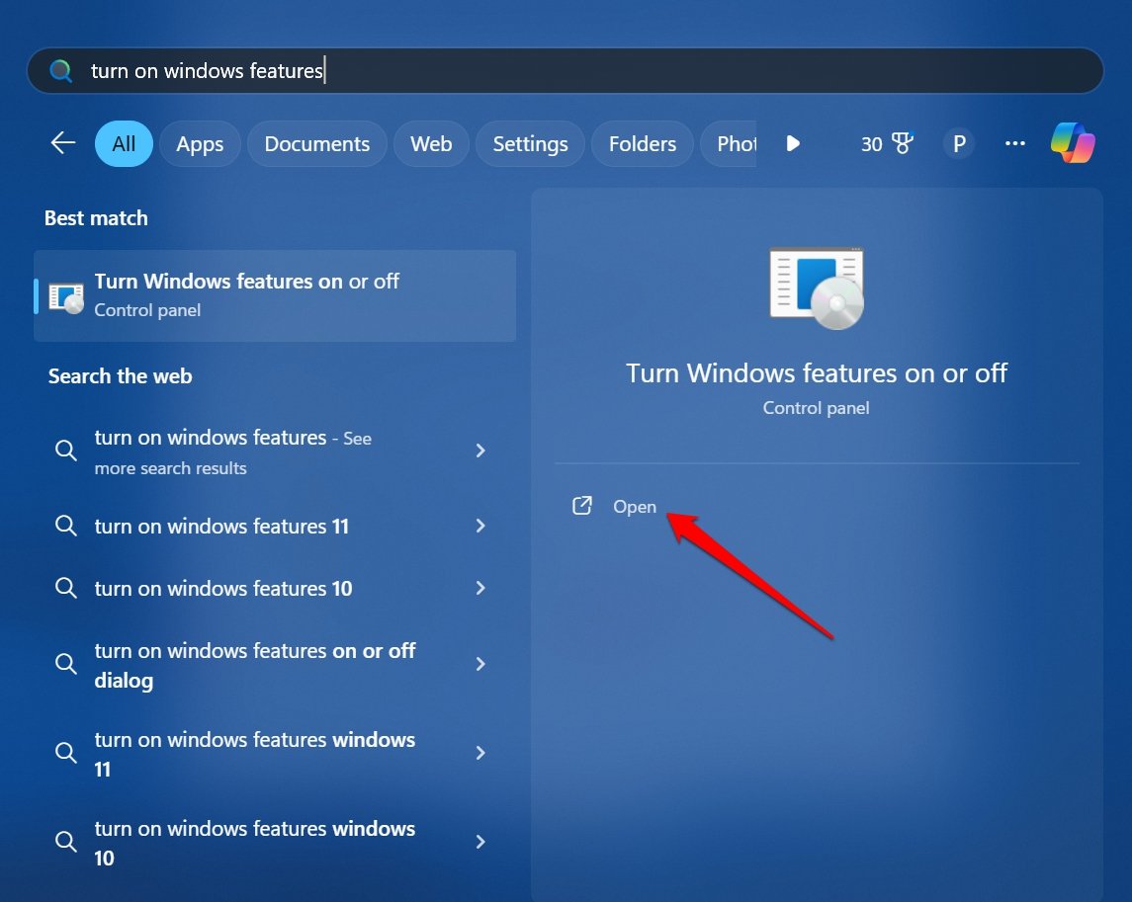Open the Copilot icon
Image resolution: width=1132 pixels, height=902 pixels.
1072,143
